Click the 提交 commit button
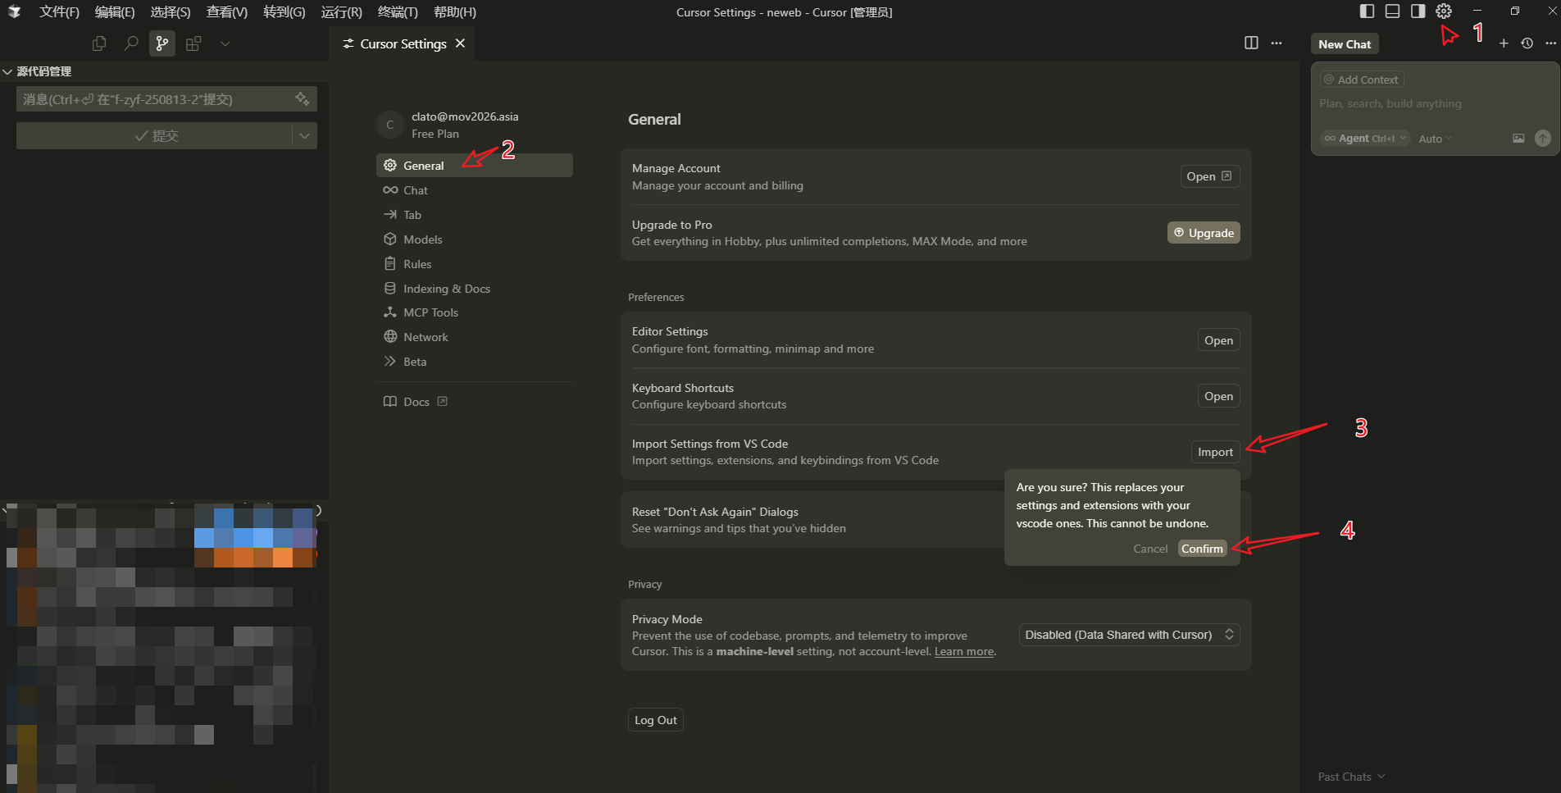Image resolution: width=1561 pixels, height=793 pixels. (154, 135)
